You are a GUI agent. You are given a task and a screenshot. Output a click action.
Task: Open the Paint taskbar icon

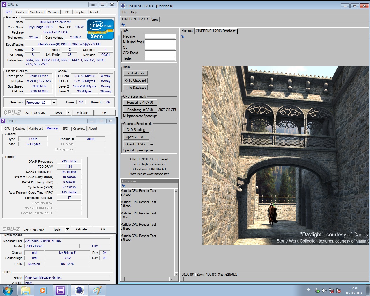97,290
